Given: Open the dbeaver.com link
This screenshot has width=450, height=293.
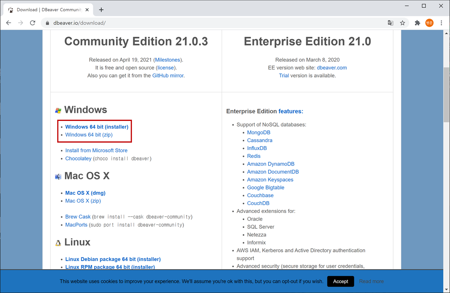Looking at the screenshot, I should 332,68.
